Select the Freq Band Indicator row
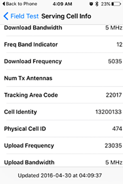 point(61,44)
